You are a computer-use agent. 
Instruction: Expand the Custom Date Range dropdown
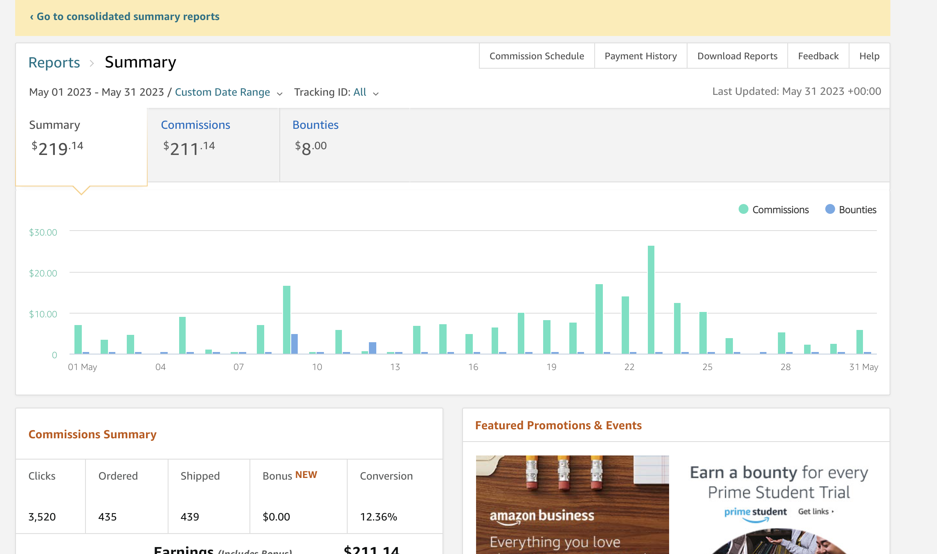pos(229,92)
